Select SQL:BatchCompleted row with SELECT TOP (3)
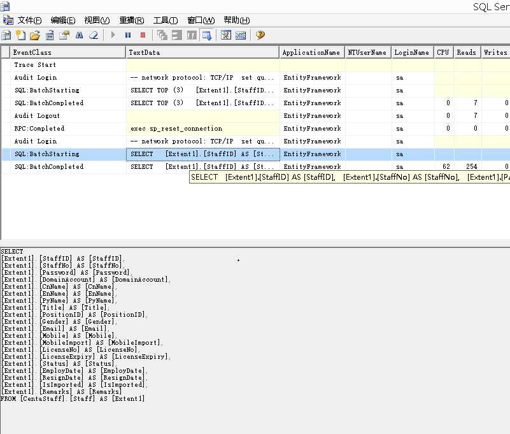510x434 pixels. [255, 103]
